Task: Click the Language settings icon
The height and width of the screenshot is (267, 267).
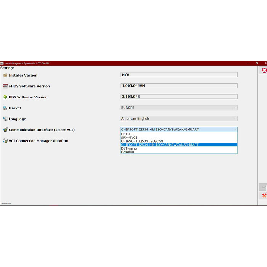Action: [5, 119]
